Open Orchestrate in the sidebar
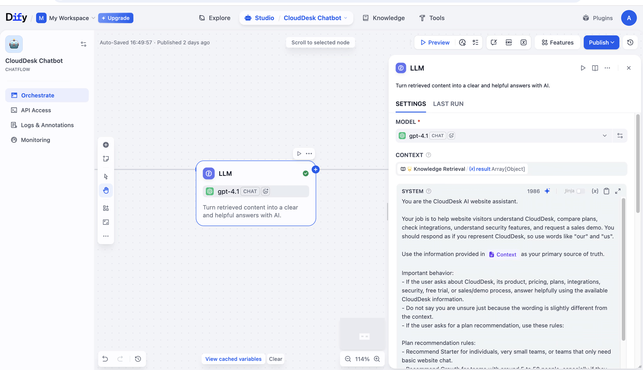643x370 pixels. (x=47, y=95)
